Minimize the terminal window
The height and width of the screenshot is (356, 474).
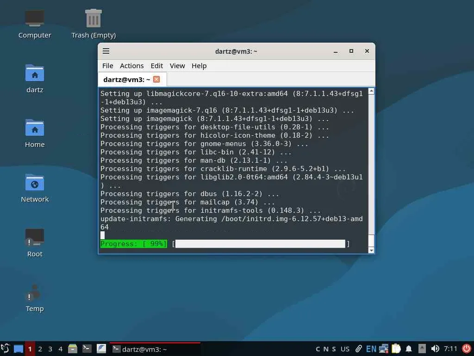[336, 51]
